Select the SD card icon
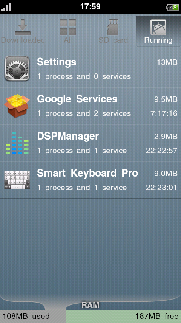 113,27
